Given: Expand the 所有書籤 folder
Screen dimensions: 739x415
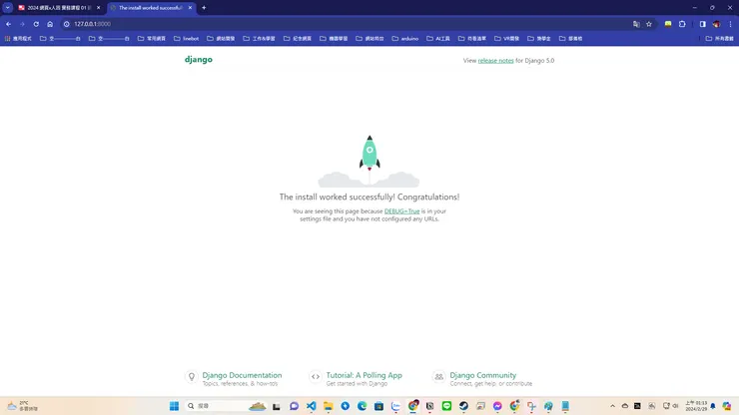Looking at the screenshot, I should tap(719, 39).
